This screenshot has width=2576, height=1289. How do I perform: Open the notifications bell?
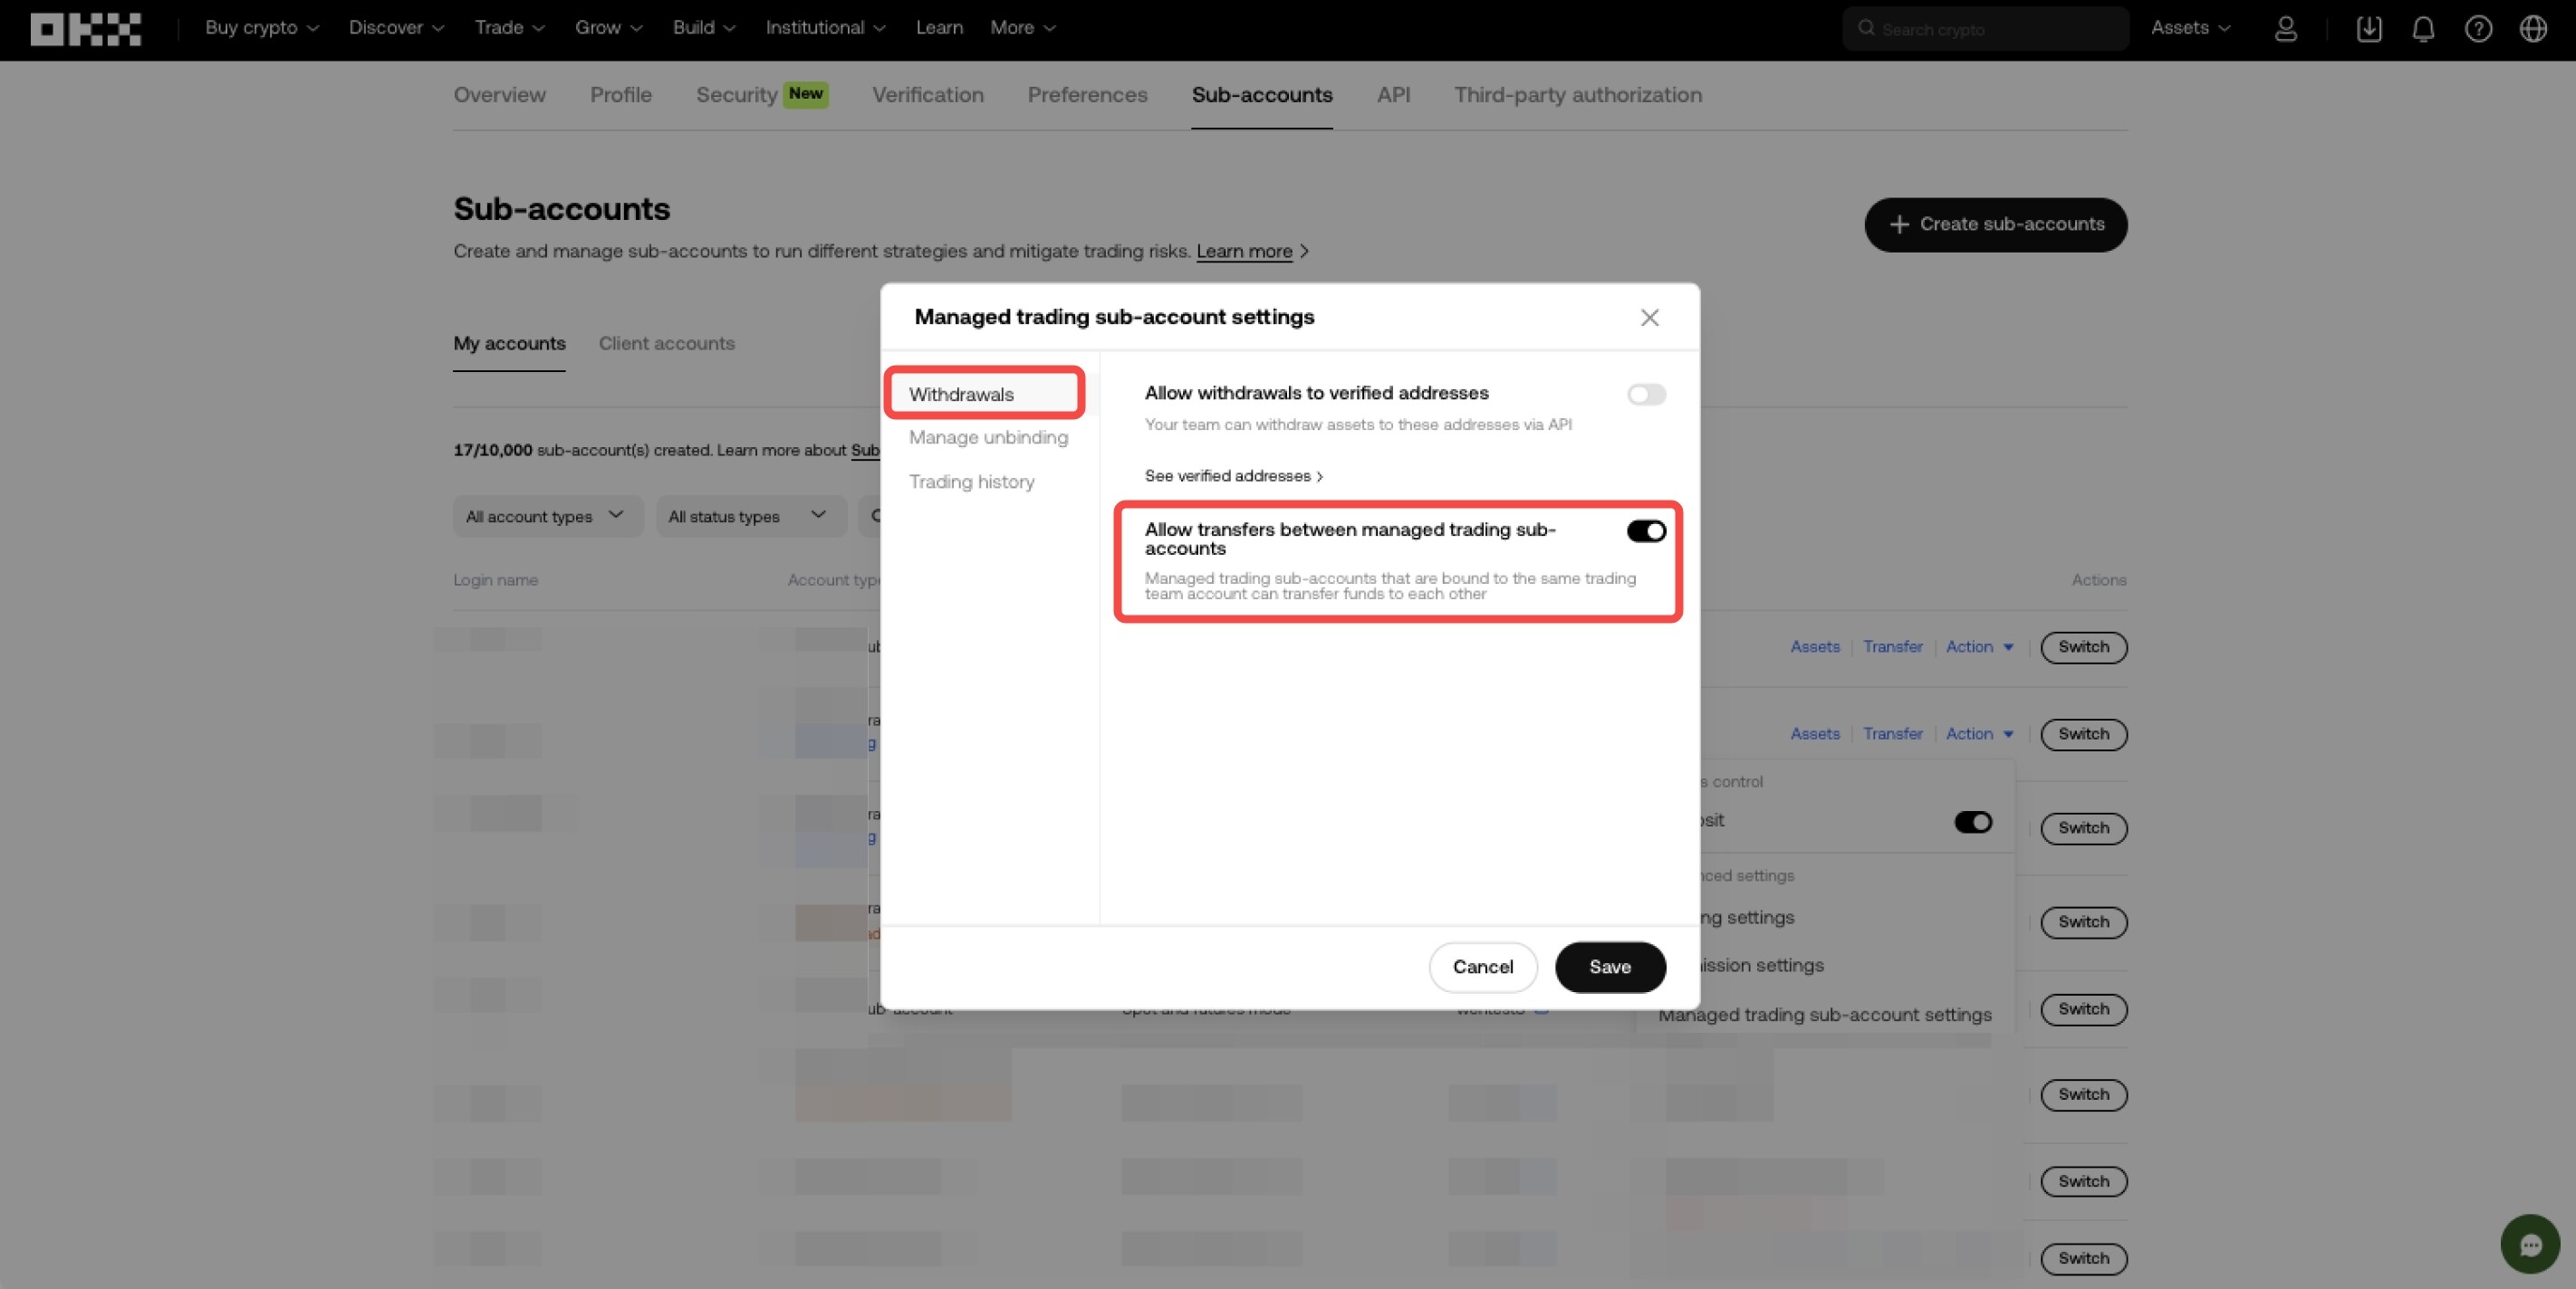pos(2423,29)
